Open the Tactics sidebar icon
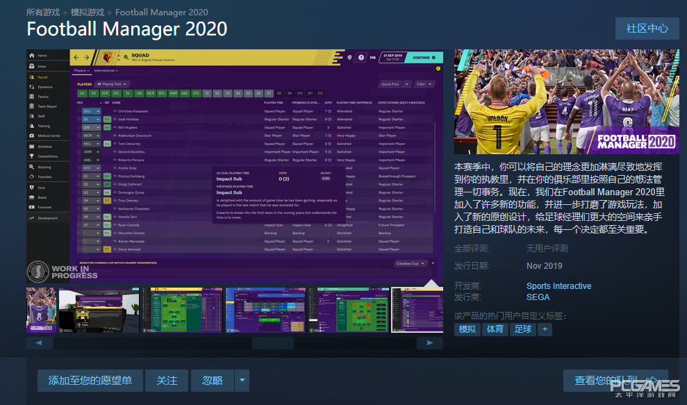687x405 pixels. tap(31, 97)
